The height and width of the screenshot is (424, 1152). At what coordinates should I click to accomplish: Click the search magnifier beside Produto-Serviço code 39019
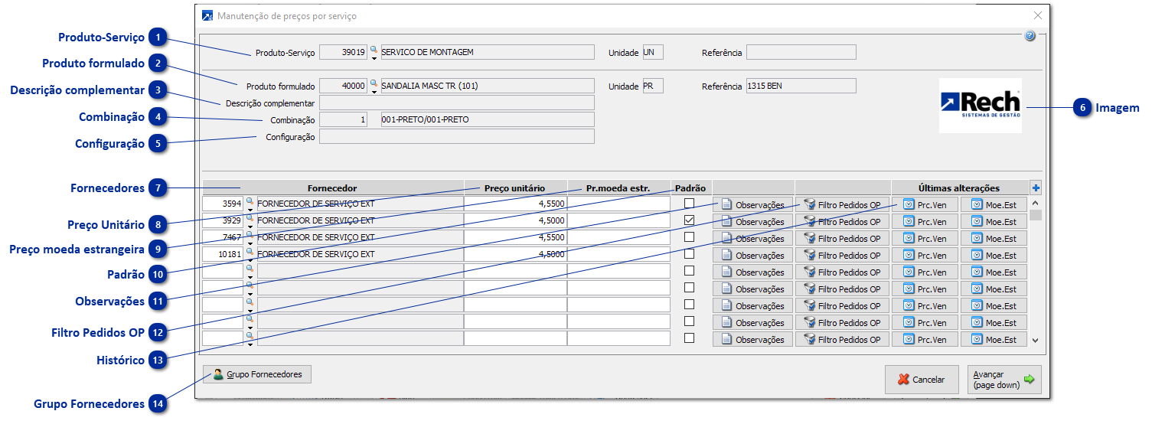tap(374, 49)
